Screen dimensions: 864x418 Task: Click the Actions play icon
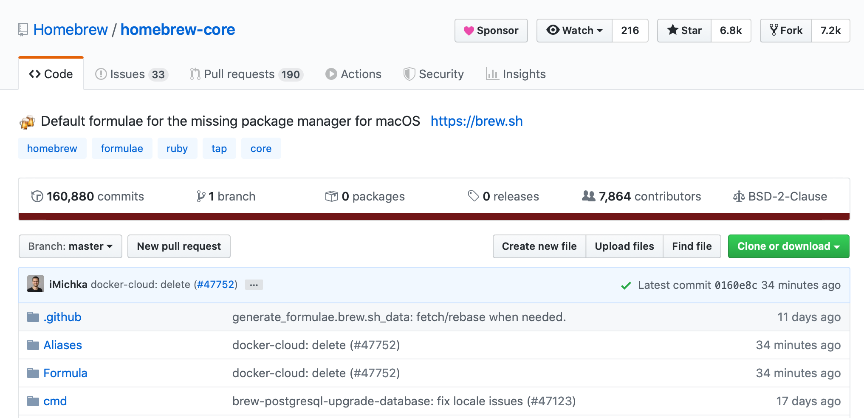click(331, 74)
